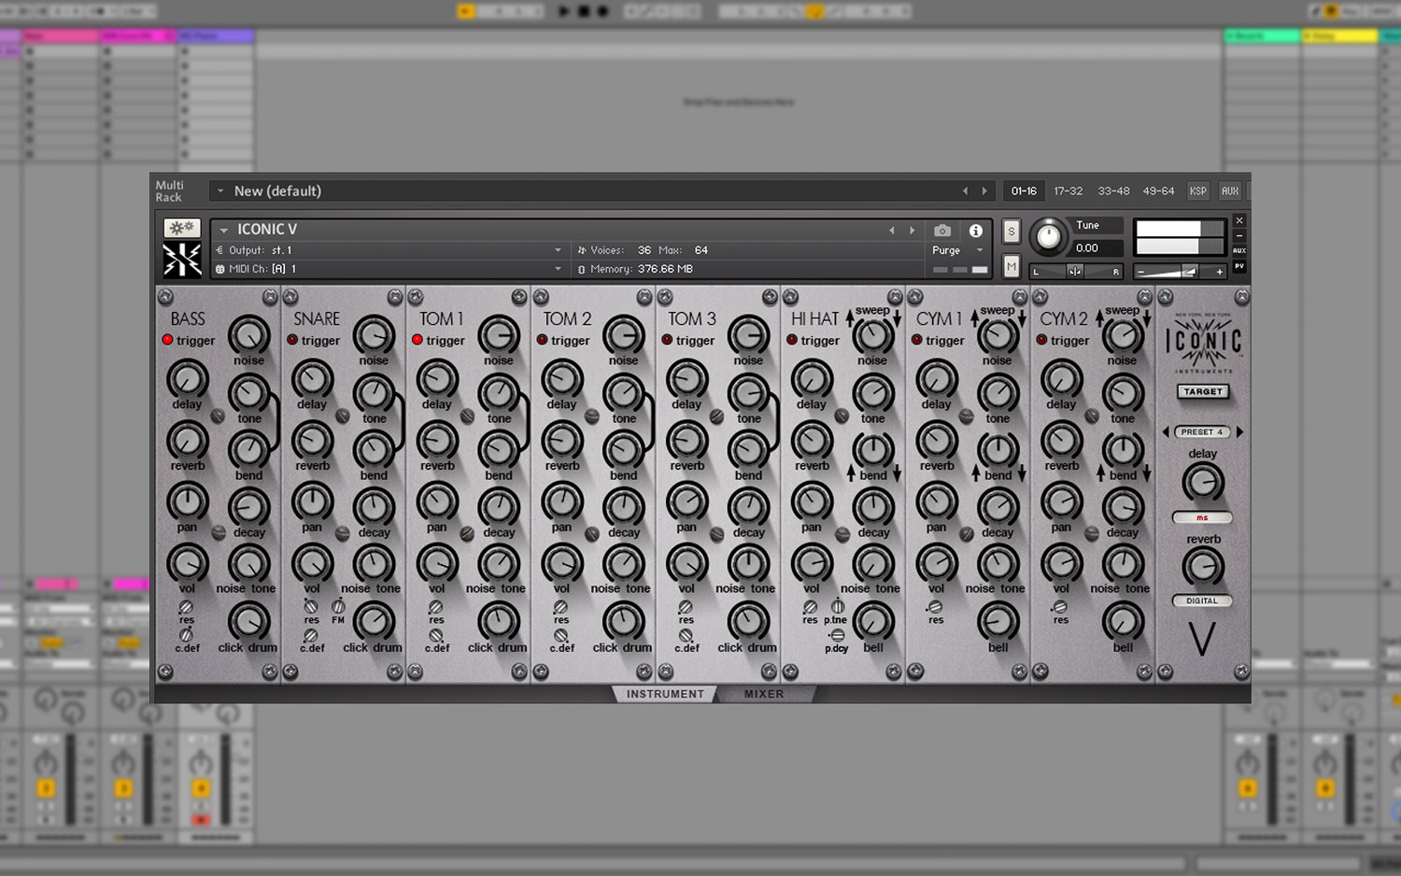
Task: Click the TARGET button
Action: [1203, 391]
